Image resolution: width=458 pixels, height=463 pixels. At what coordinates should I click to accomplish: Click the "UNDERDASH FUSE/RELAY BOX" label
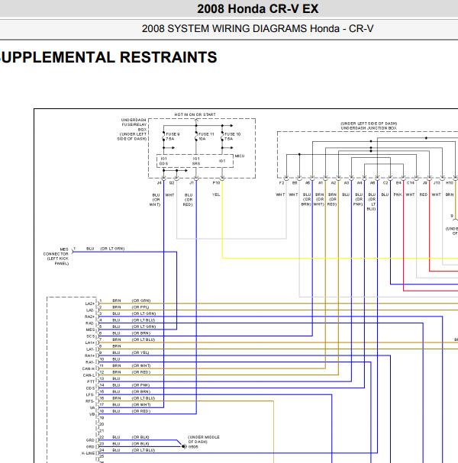coord(134,124)
